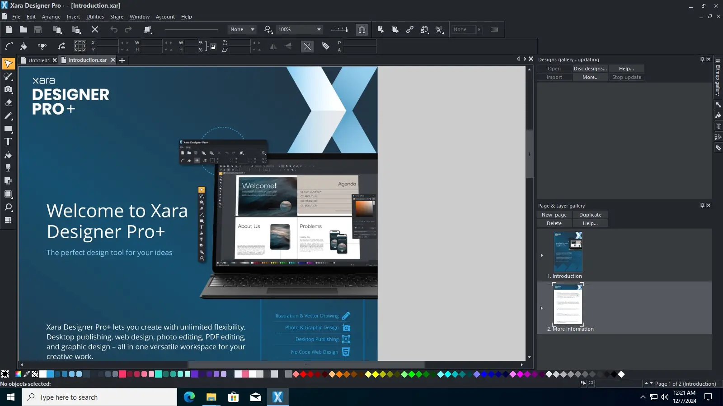The image size is (723, 406).
Task: Choose the Eraser tool
Action: click(8, 103)
